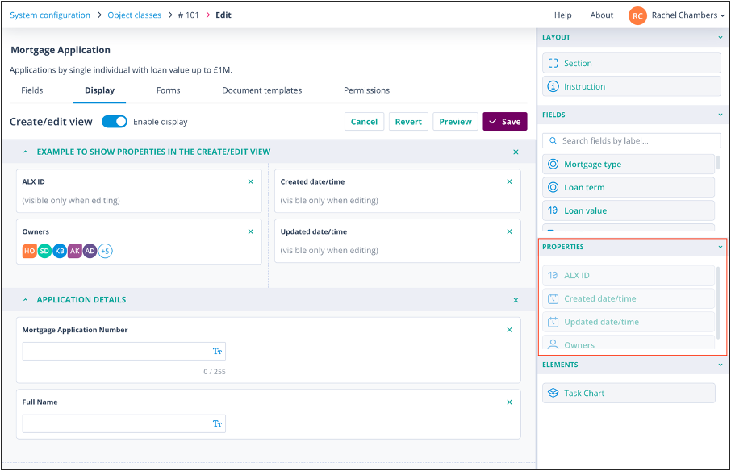Click the # 101 breadcrumb text
The width and height of the screenshot is (731, 471).
[188, 15]
